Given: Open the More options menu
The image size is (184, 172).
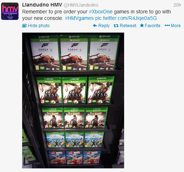Looking at the screenshot, I should [176, 26].
